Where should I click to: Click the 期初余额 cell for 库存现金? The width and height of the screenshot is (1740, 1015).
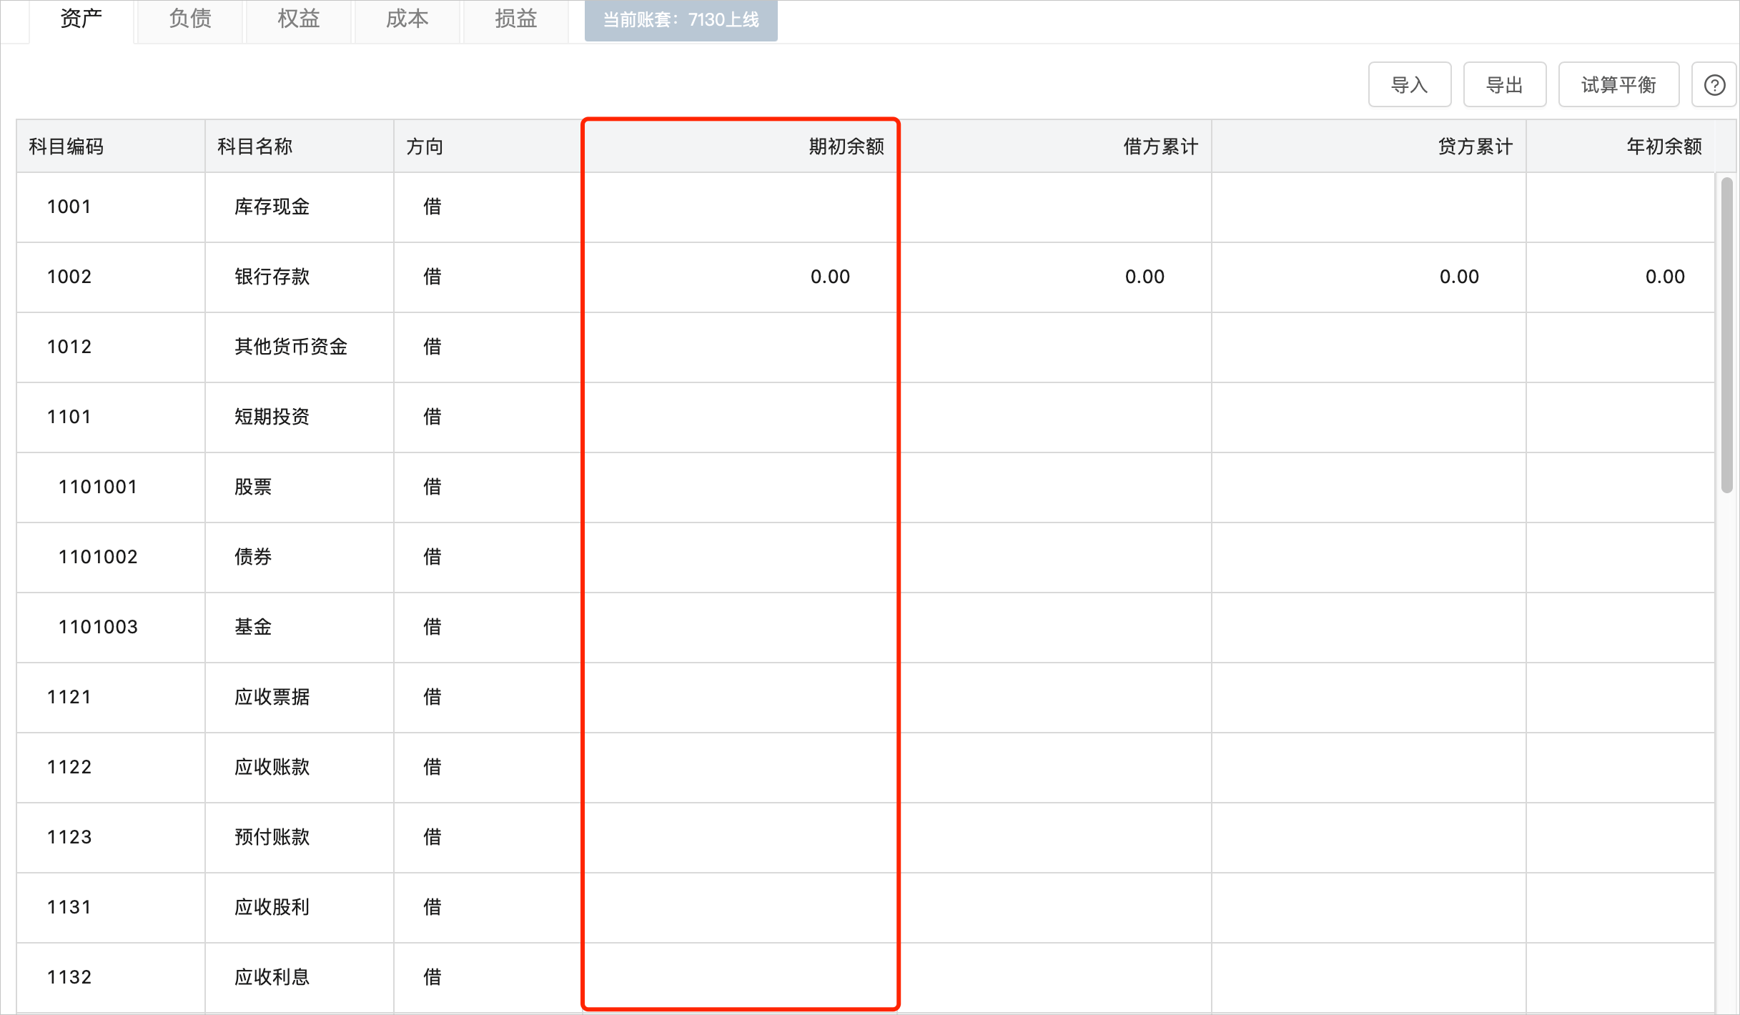pos(740,207)
